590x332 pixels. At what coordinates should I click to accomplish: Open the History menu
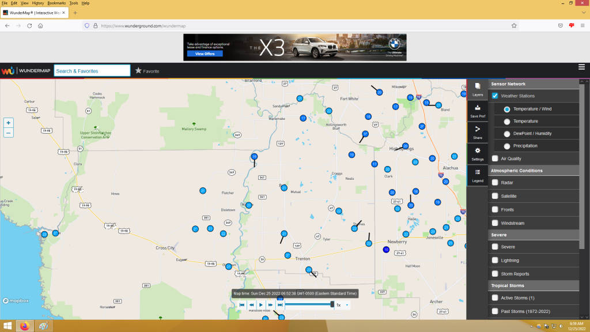click(x=38, y=3)
